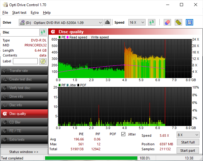Click the PIF graph area

point(125,107)
